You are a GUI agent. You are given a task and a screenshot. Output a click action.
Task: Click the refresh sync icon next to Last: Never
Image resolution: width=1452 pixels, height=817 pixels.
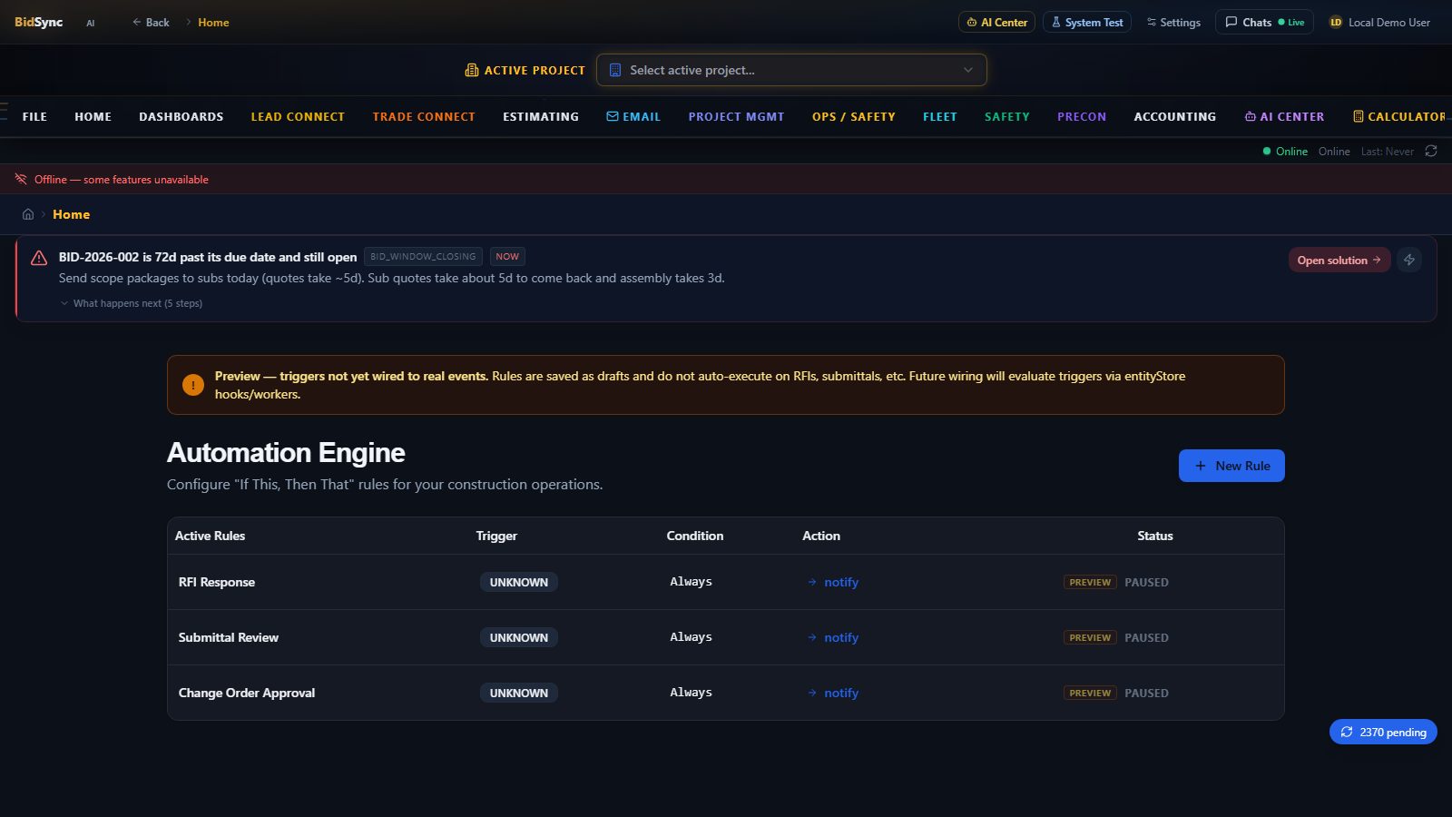point(1431,151)
